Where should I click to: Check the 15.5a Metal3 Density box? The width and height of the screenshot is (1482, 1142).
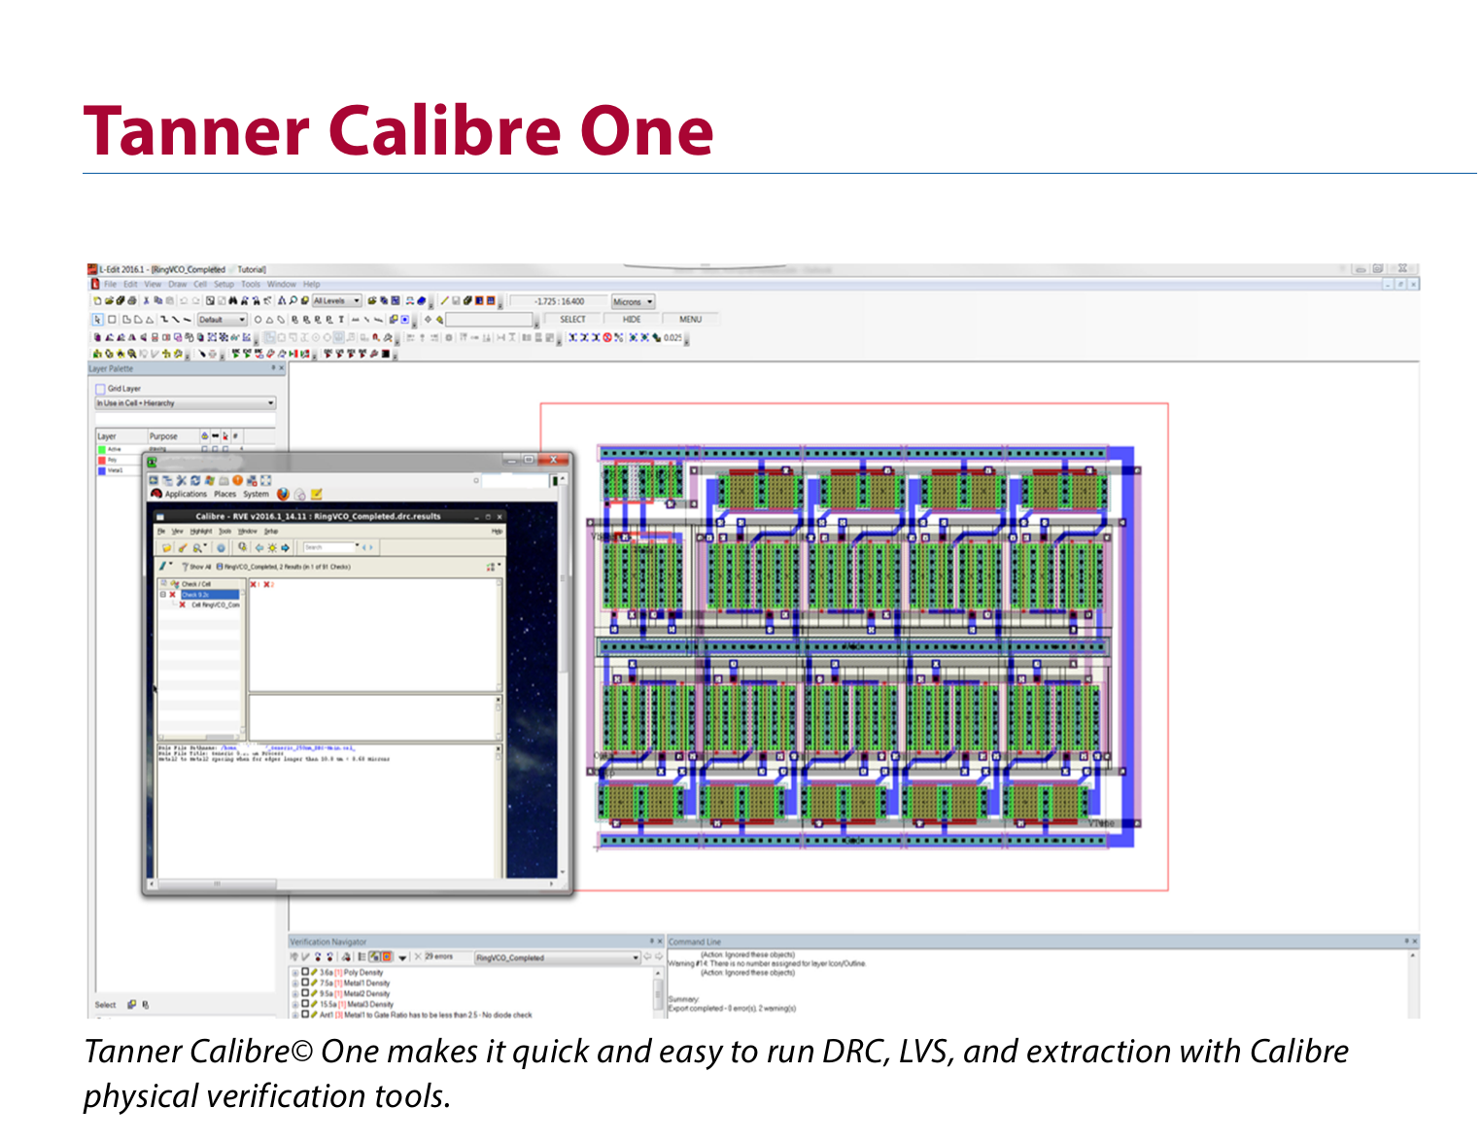[x=305, y=1003]
